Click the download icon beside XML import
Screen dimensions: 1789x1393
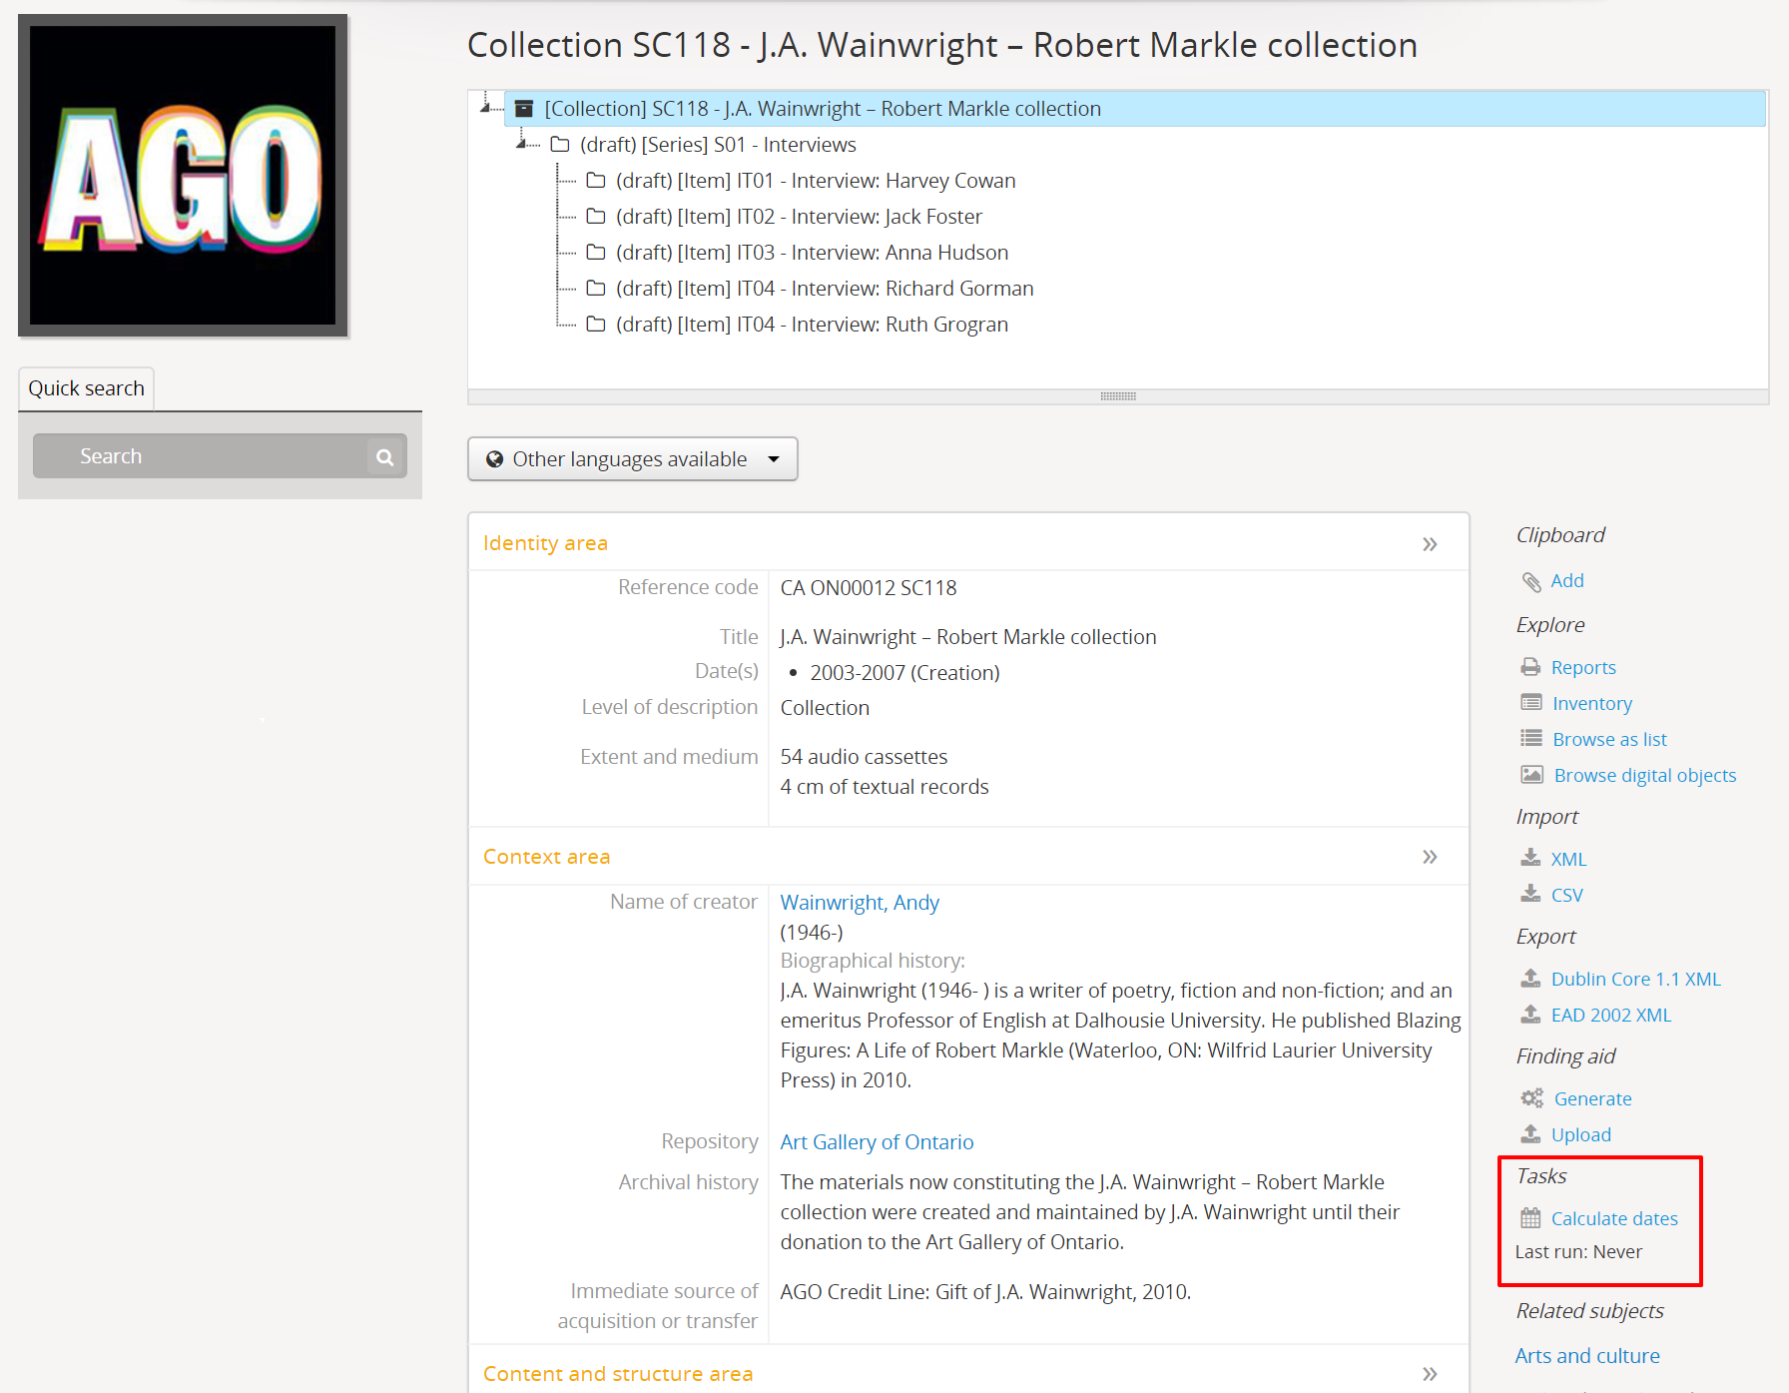point(1530,859)
